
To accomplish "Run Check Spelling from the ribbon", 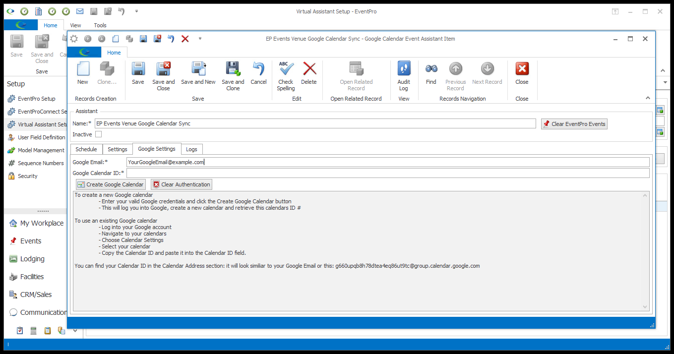I will [x=286, y=76].
